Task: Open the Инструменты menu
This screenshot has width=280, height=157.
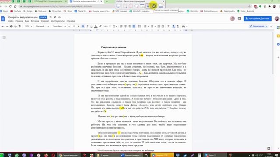Action: coord(58,21)
